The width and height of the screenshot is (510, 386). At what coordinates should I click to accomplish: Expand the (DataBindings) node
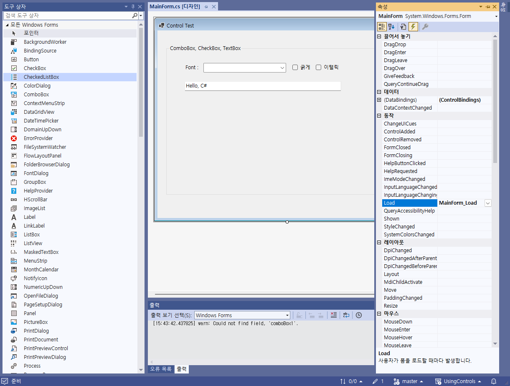(379, 100)
